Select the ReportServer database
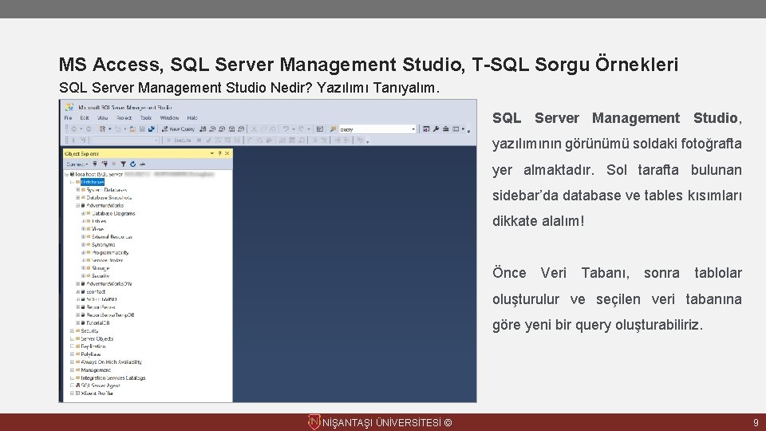This screenshot has height=431, width=766. [x=101, y=307]
